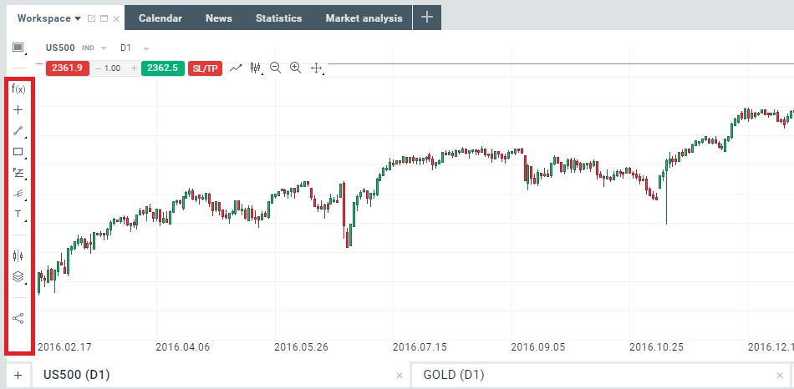This screenshot has width=794, height=389.
Task: Zoom in the chart
Action: (x=295, y=68)
